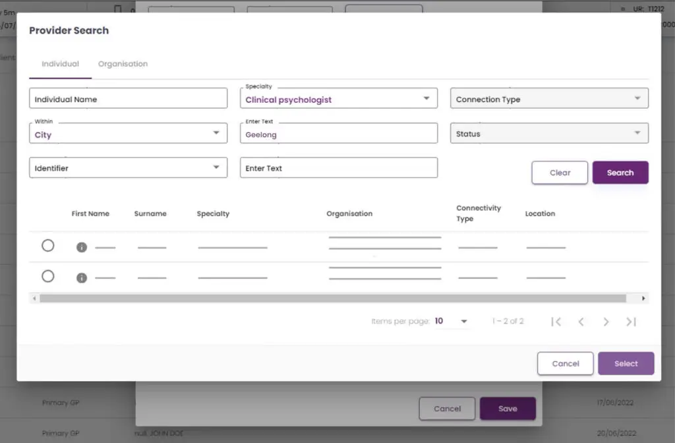Screen dimensions: 675x443
Task: Click info icon in second result row
Action: coord(82,278)
